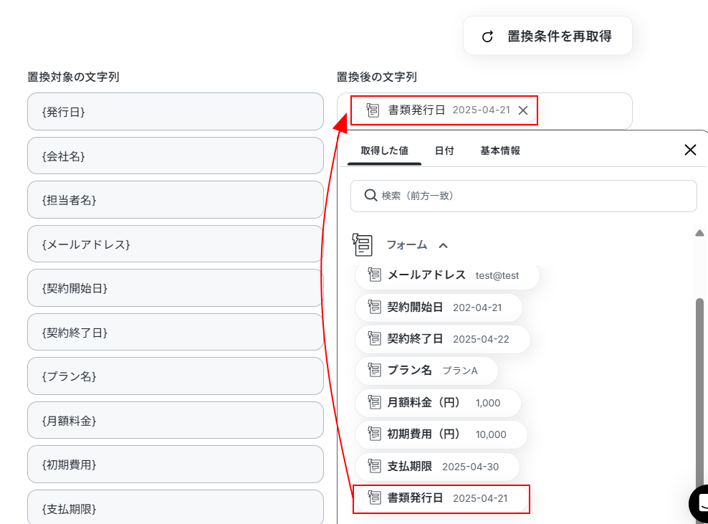
Task: Click the value list scrollbar thumb
Action: click(699, 398)
